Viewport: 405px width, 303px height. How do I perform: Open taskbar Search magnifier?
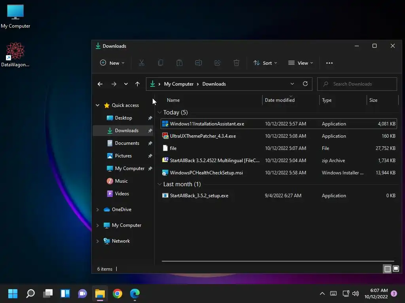click(30, 294)
